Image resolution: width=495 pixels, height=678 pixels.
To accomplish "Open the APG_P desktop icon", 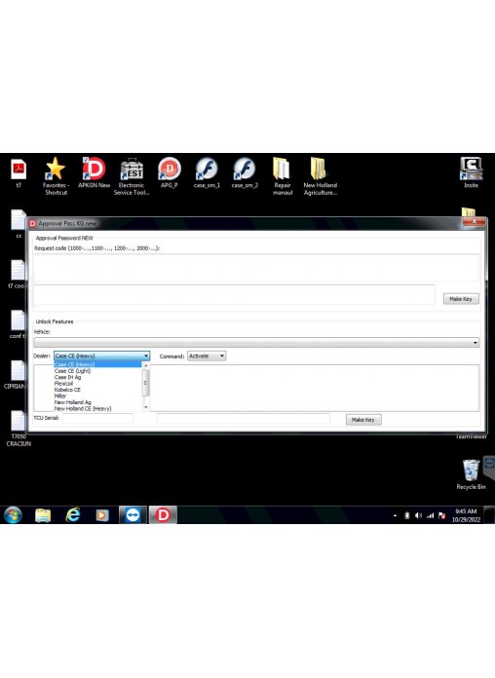I will [x=170, y=173].
